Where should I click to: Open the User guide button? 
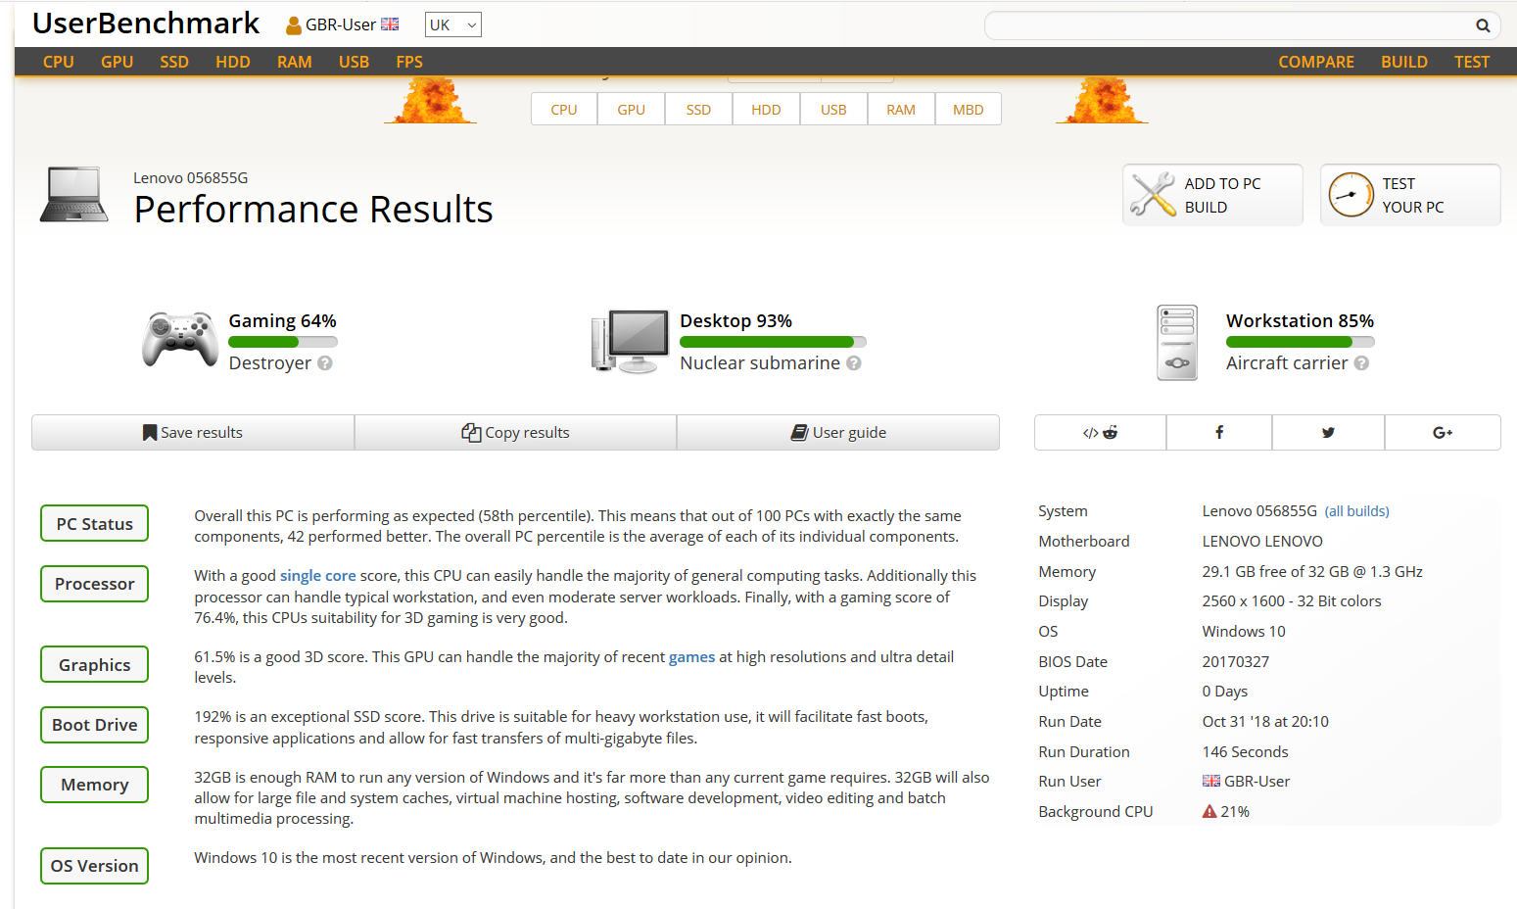(x=838, y=433)
